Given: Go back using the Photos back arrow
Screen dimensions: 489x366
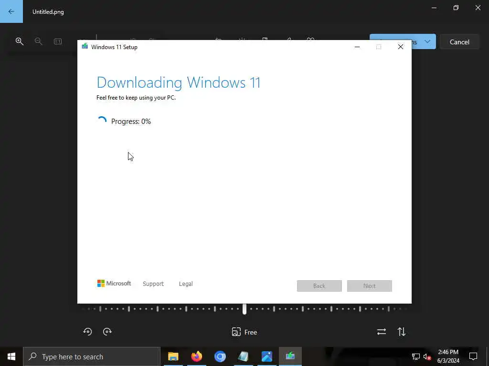Looking at the screenshot, I should (11, 11).
